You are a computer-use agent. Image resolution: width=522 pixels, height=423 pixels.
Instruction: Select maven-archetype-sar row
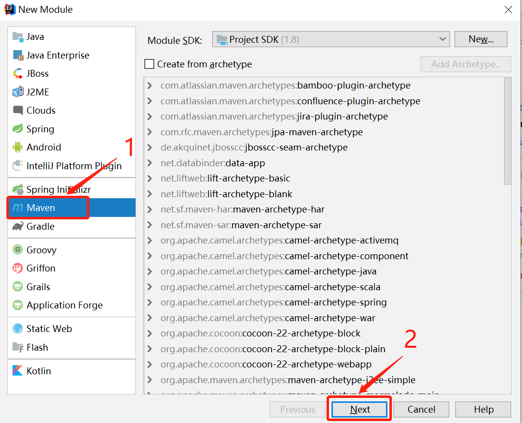pyautogui.click(x=324, y=225)
